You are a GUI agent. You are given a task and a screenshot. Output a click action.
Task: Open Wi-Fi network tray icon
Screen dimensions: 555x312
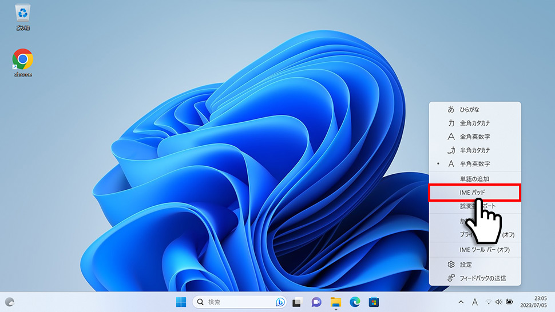[x=489, y=302]
